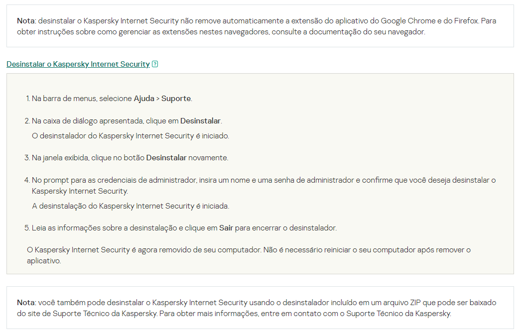Viewport: 522px width, 334px height.
Task: Click the bold 'Nota' label in the bottom note
Action: pyautogui.click(x=26, y=303)
